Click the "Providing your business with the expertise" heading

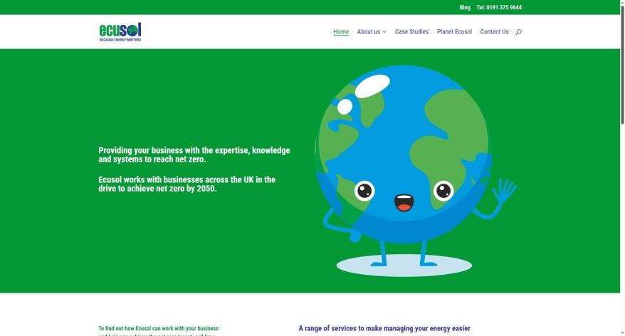pos(194,154)
